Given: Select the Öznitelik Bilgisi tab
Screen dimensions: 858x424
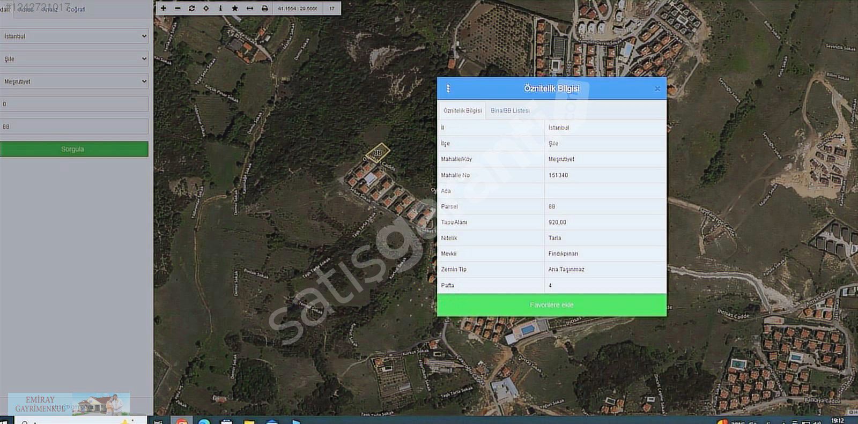Looking at the screenshot, I should click(462, 110).
